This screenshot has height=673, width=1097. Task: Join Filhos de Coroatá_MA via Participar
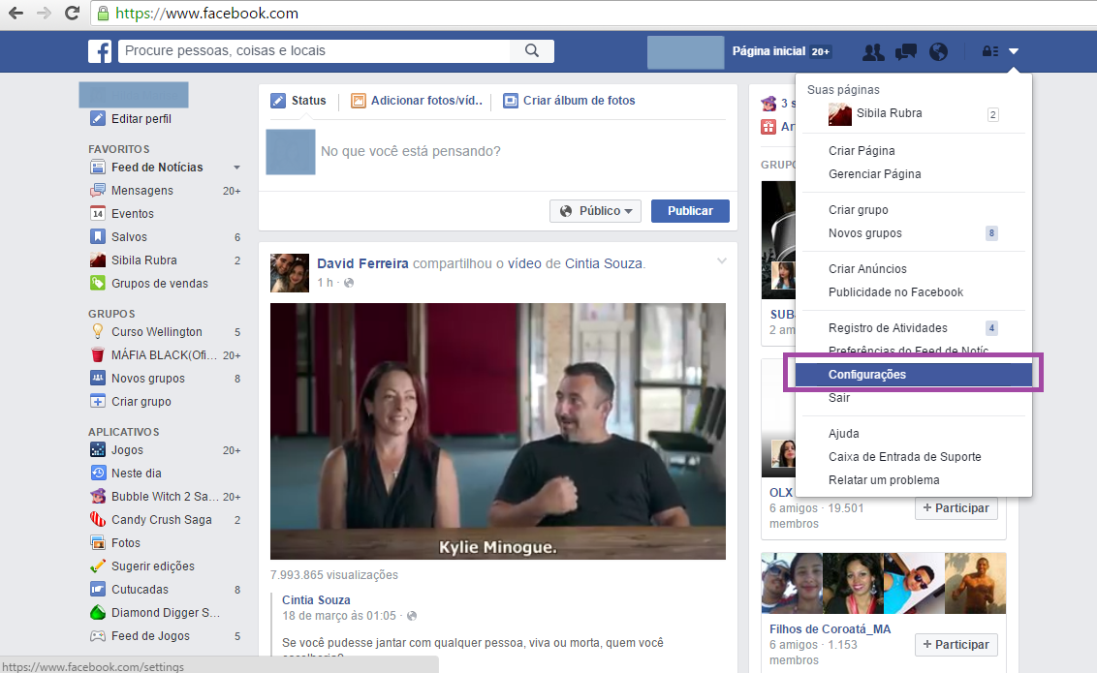956,644
